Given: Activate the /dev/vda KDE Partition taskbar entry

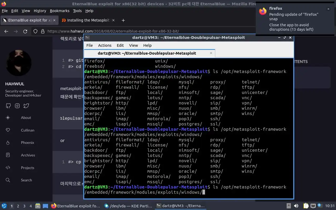Looking at the screenshot, I should point(128,206).
